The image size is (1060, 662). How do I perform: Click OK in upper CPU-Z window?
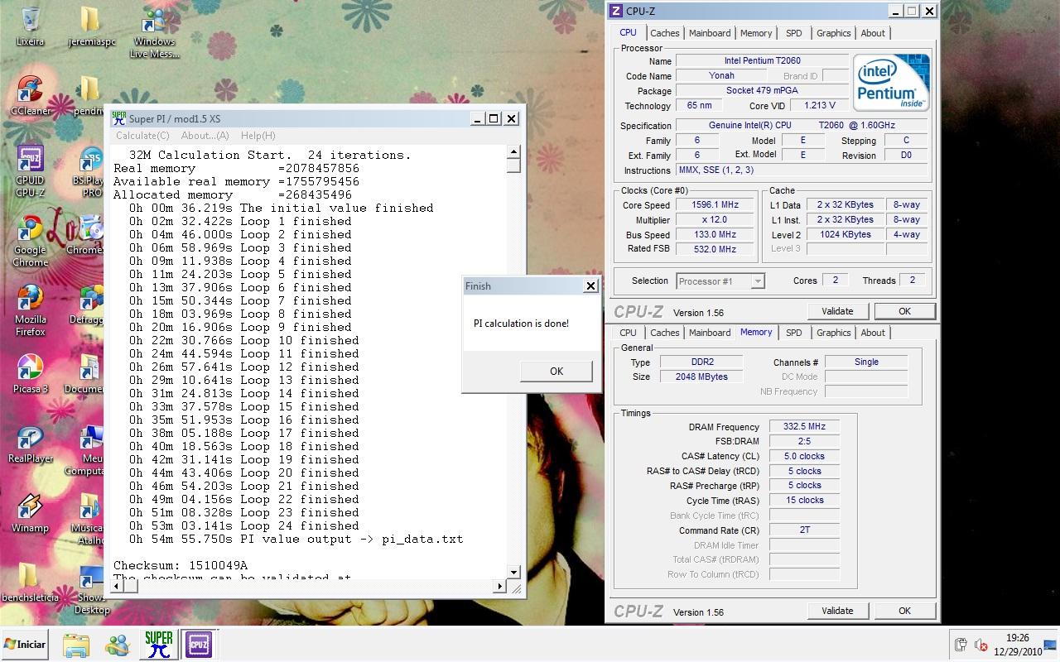[x=904, y=311]
